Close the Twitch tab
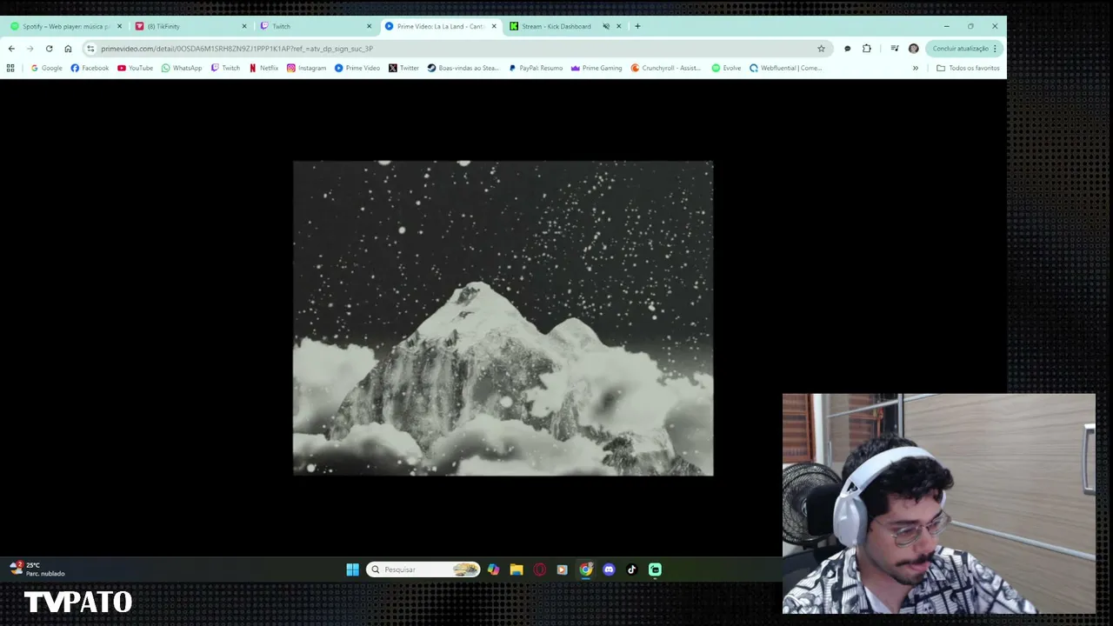The height and width of the screenshot is (626, 1113). click(x=369, y=26)
